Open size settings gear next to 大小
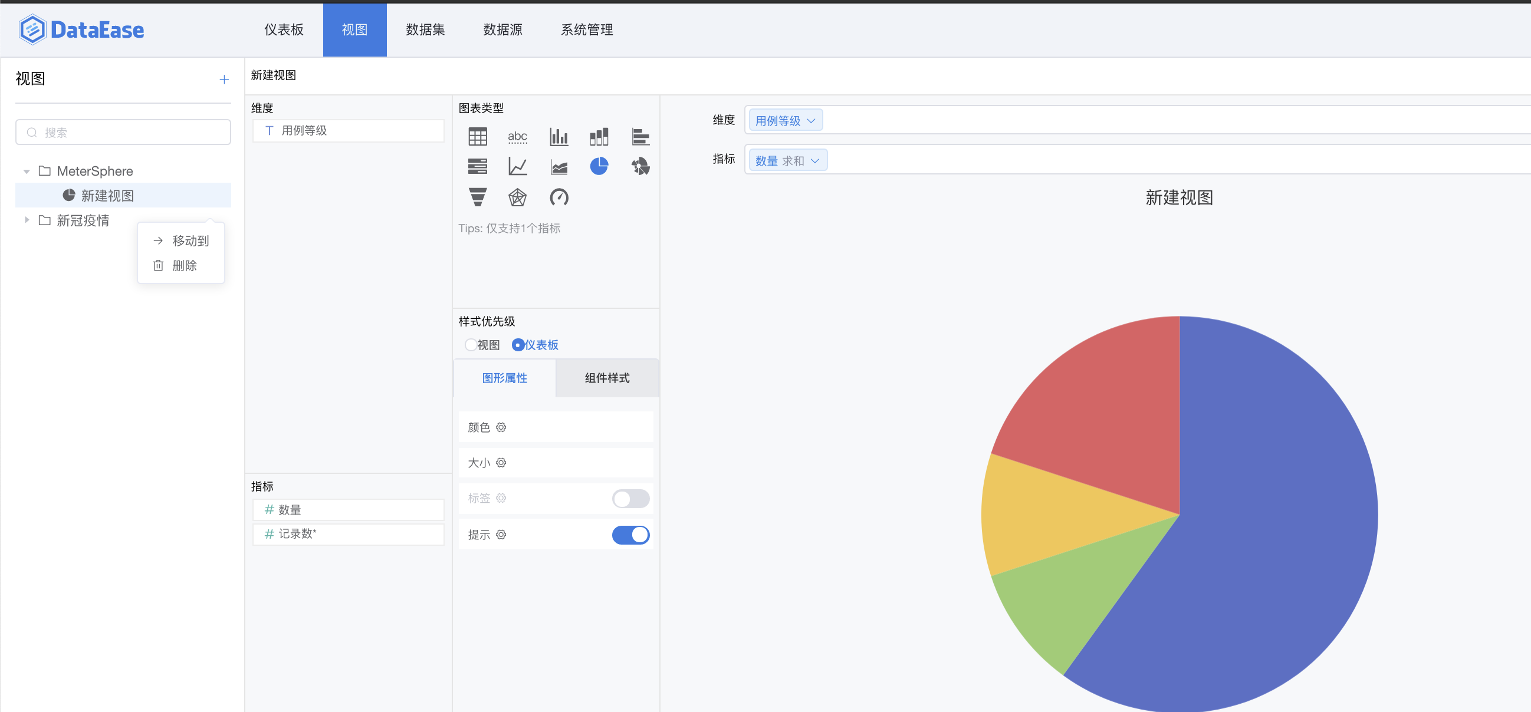This screenshot has width=1531, height=712. (501, 463)
